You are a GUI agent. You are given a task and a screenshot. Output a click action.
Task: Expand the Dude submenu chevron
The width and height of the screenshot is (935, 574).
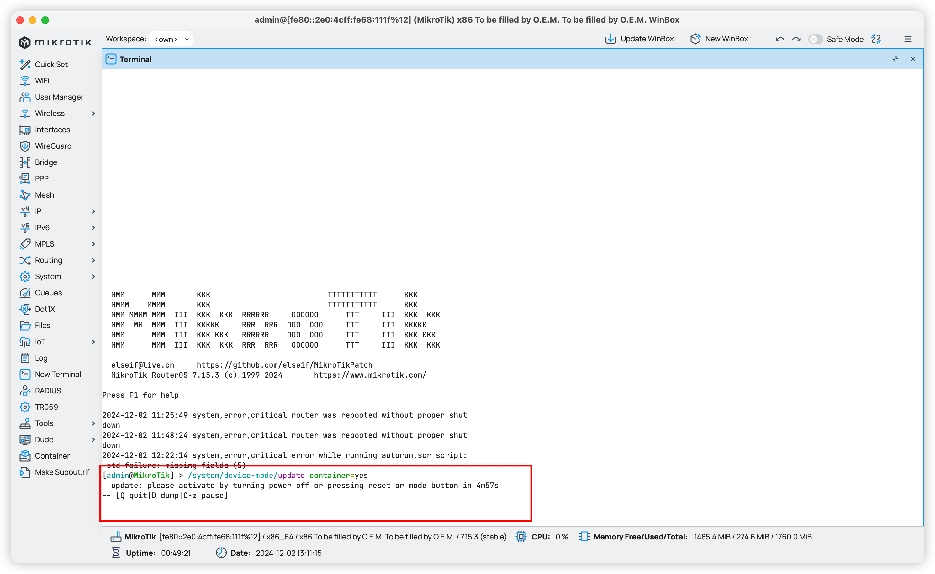tap(93, 439)
